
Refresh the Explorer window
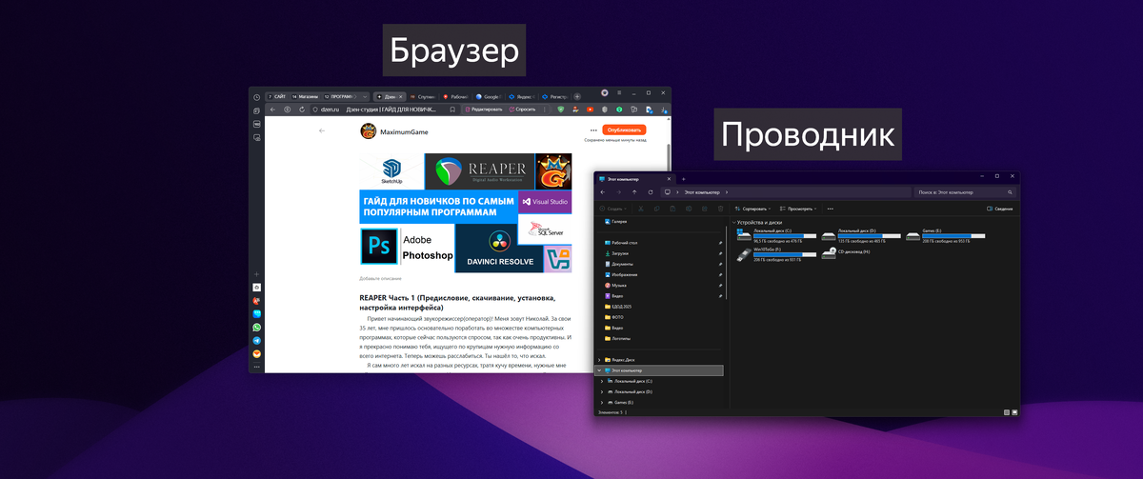[651, 192]
